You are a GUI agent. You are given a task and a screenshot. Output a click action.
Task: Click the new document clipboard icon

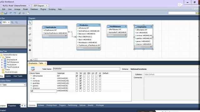(28, 13)
